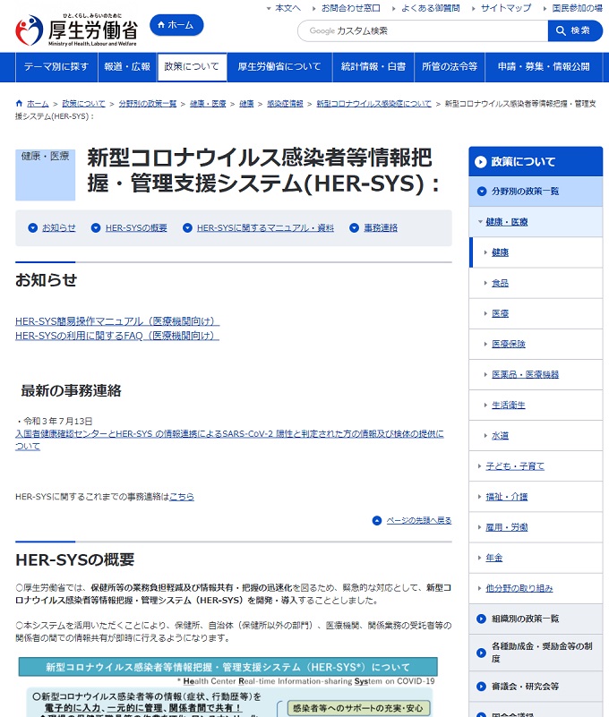Open sidebar 各種助成金・奨励金等の制度 item
Image resolution: width=609 pixels, height=717 pixels.
tap(536, 653)
